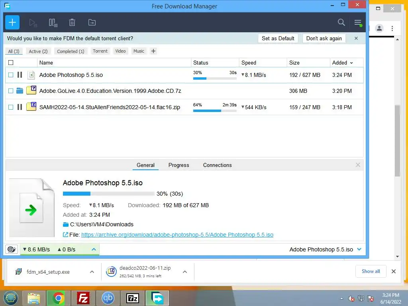Open the Chrome profile avatar icon
The width and height of the screenshot is (408, 306).
(x=379, y=28)
